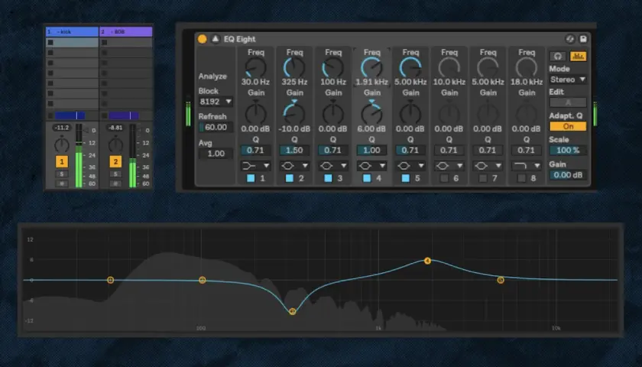Click the kick track pan knob
The image size is (642, 367).
coord(62,145)
